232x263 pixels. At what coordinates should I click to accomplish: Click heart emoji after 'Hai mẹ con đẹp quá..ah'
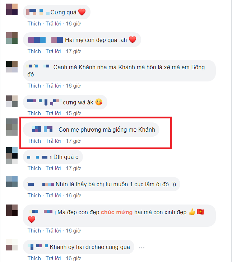[133, 40]
